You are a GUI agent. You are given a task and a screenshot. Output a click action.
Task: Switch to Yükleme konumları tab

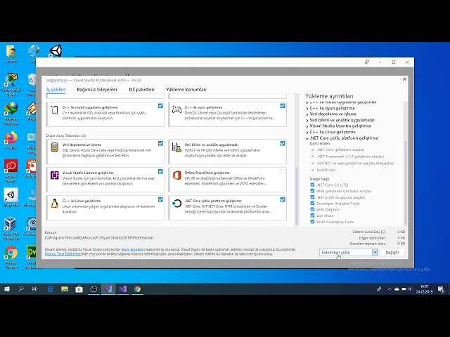(x=186, y=89)
